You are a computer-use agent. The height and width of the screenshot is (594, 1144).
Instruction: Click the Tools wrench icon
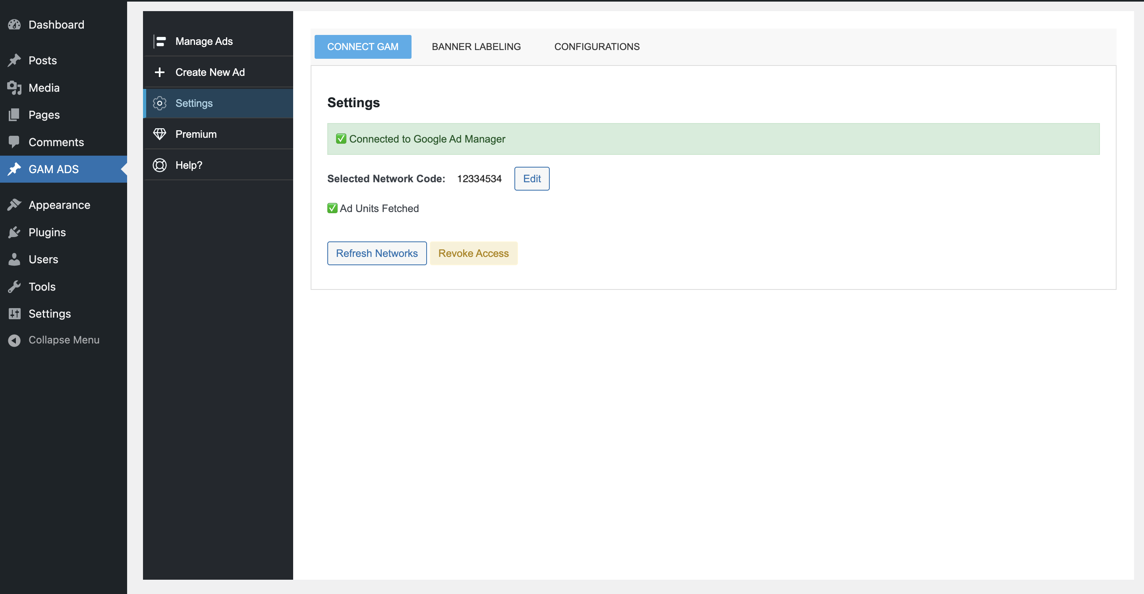[14, 286]
